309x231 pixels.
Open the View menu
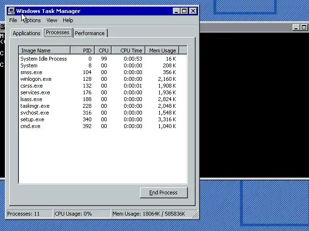(52, 20)
